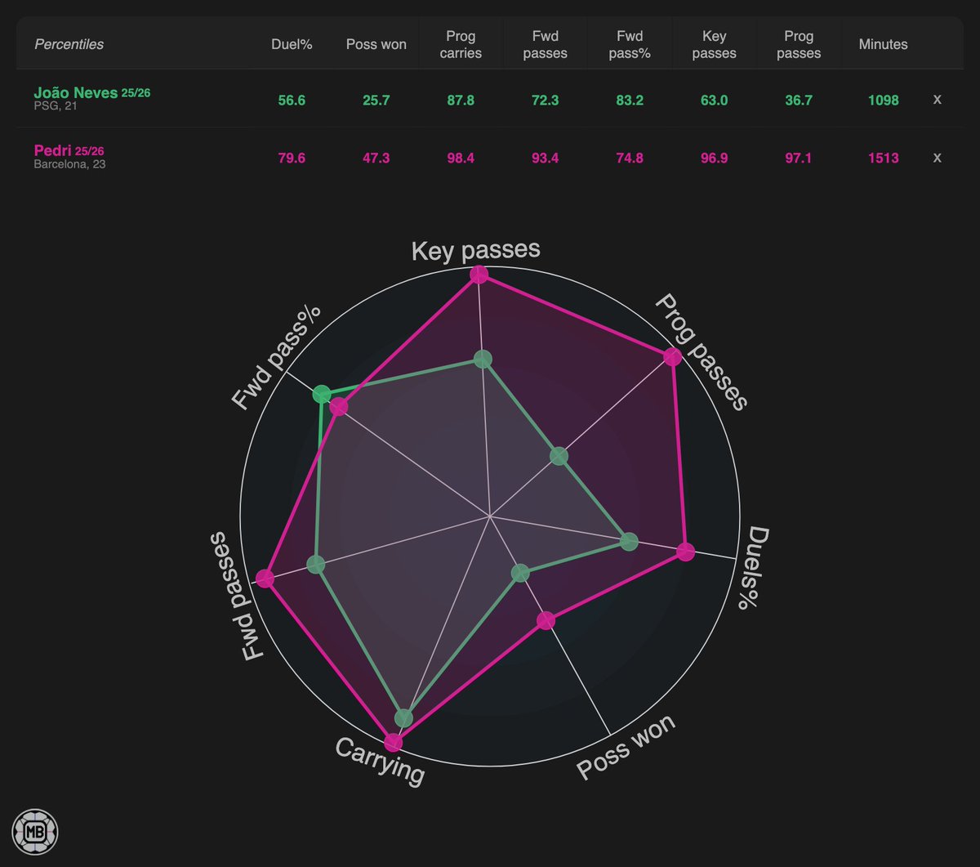Image resolution: width=980 pixels, height=867 pixels.
Task: Click the Prog passes column header
Action: point(799,44)
